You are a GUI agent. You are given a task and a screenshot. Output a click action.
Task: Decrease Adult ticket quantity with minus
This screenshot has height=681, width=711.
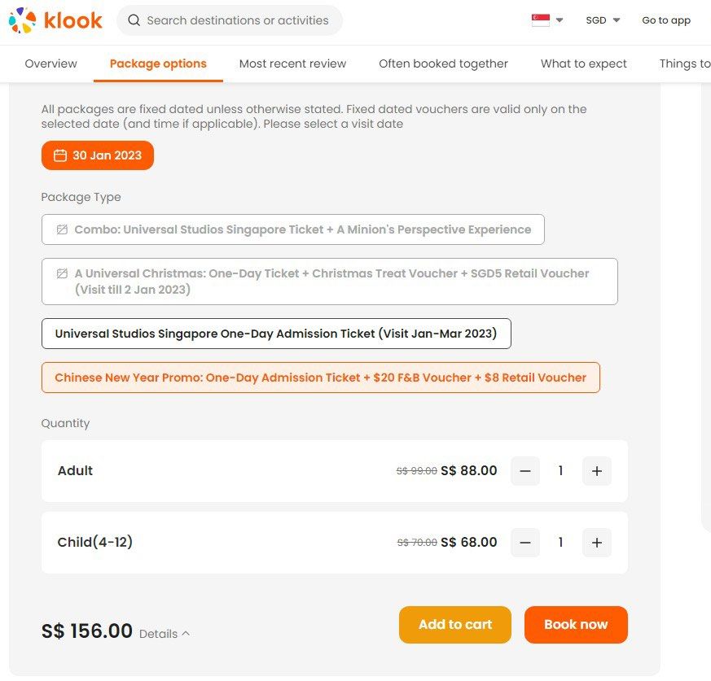pyautogui.click(x=525, y=471)
